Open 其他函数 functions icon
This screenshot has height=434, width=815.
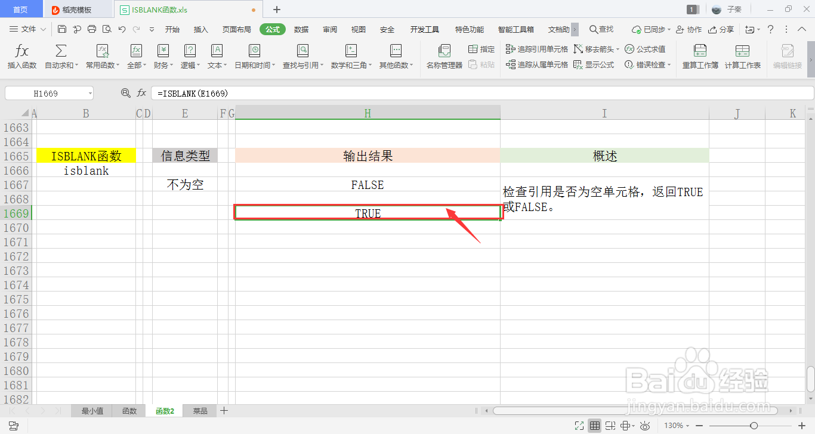(x=396, y=51)
